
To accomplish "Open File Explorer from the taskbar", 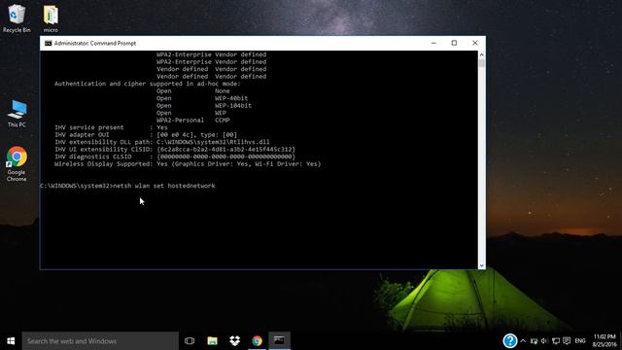I will tap(212, 341).
